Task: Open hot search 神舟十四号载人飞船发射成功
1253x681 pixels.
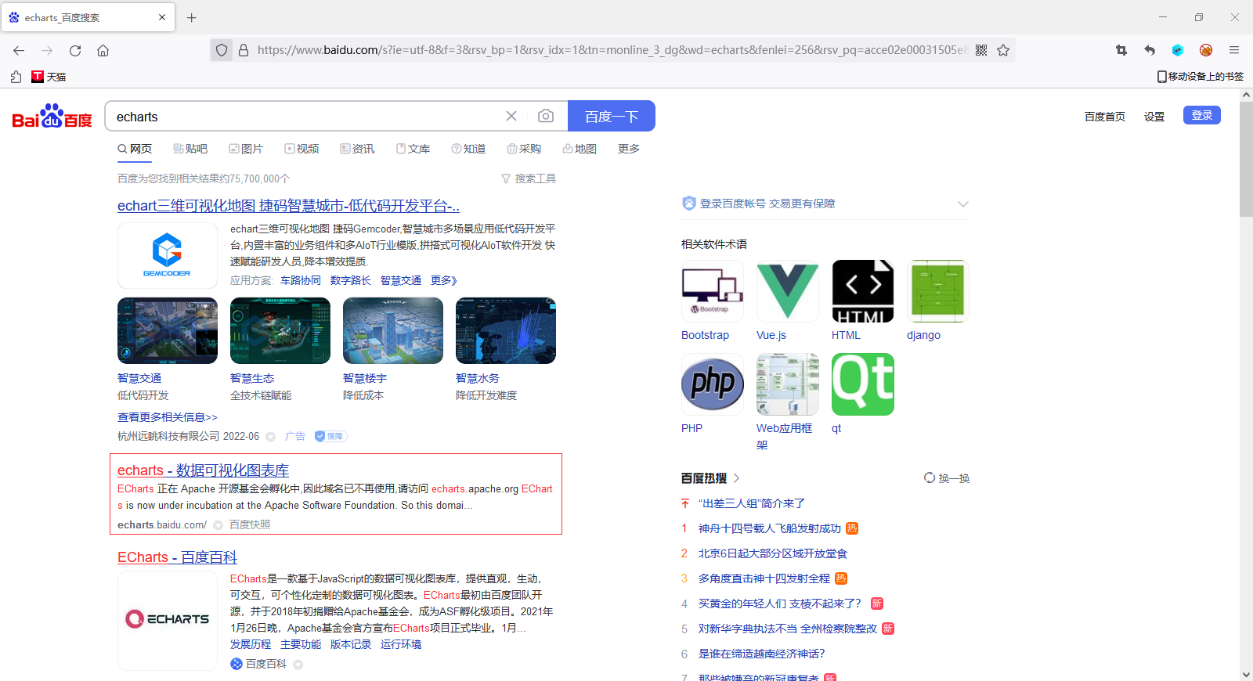Action: pyautogui.click(x=770, y=528)
